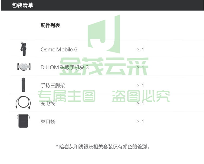Click the '× 1' quantity for DJI OM 磁吸手机夹 3

(x=140, y=67)
